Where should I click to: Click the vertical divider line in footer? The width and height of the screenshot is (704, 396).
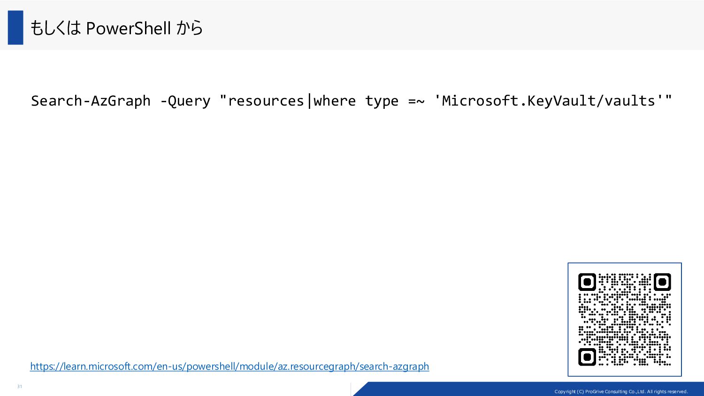(351, 389)
